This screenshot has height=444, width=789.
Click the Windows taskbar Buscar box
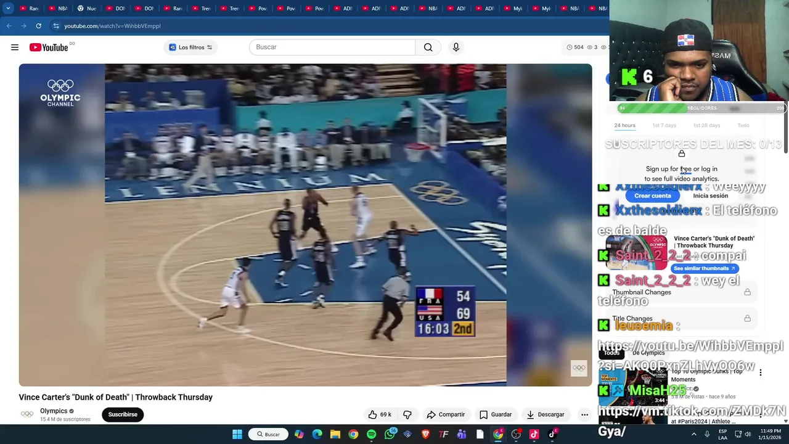tap(268, 434)
